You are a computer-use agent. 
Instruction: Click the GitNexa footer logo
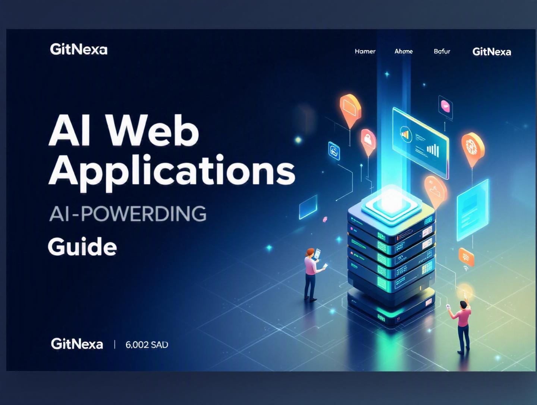tap(77, 344)
